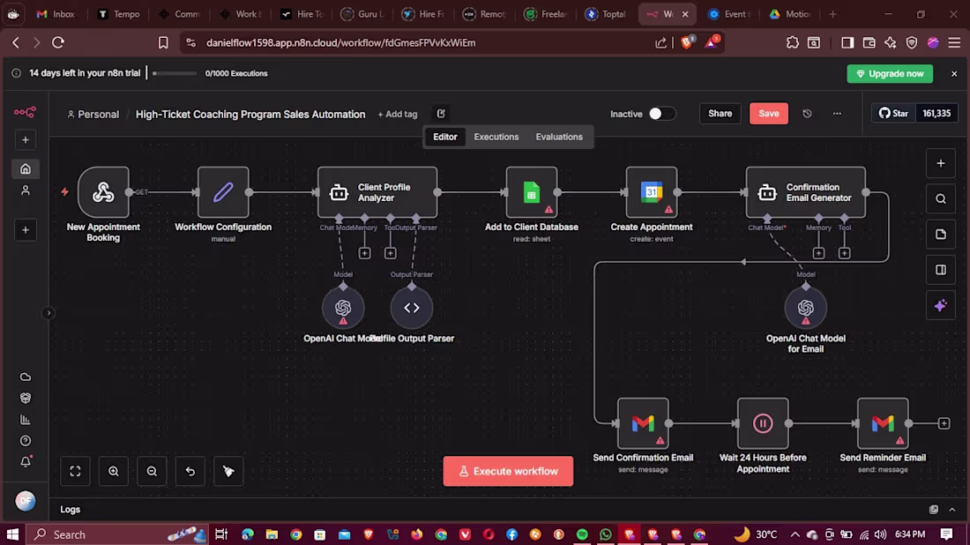Open the Confirmation Email Generator node
970x545 pixels.
(805, 192)
